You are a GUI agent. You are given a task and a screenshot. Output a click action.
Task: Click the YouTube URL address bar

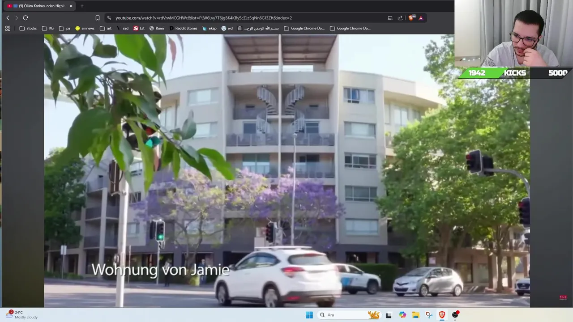(x=204, y=18)
